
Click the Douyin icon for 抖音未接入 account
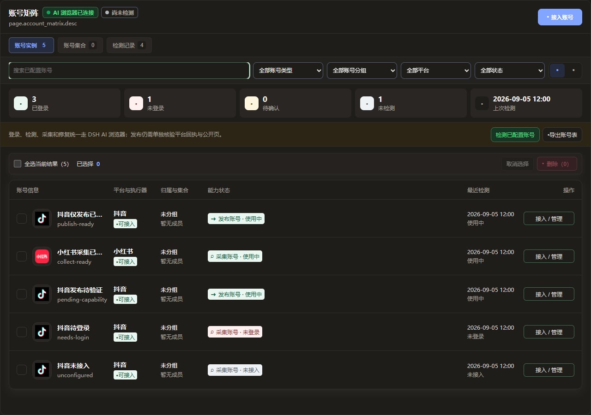[42, 370]
